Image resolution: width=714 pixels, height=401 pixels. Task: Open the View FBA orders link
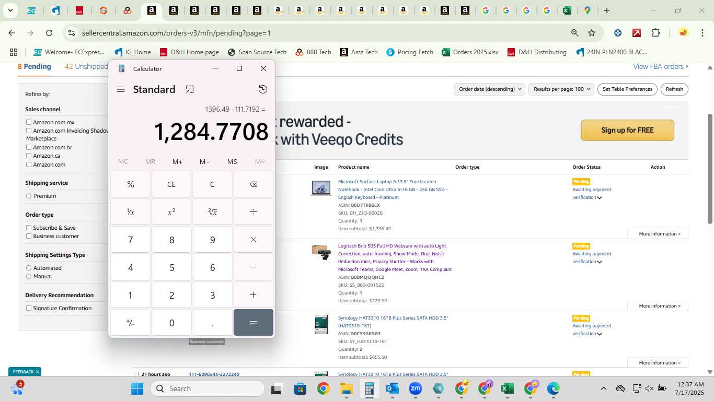[x=661, y=67]
